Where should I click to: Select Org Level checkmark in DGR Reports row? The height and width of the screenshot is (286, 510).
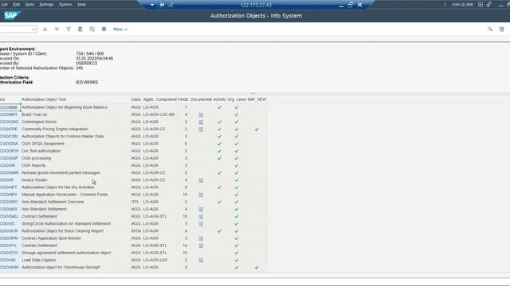237,165
